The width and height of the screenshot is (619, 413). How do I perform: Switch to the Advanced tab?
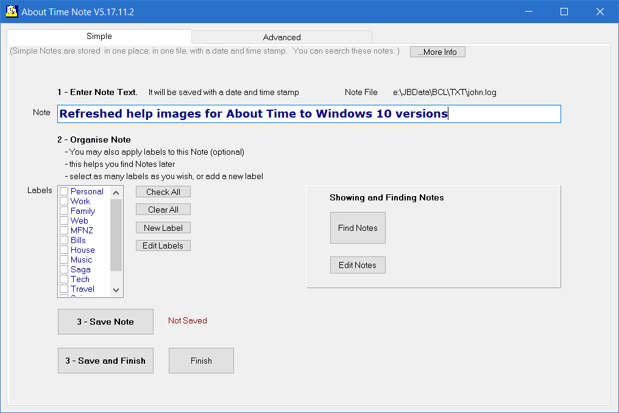tap(281, 37)
